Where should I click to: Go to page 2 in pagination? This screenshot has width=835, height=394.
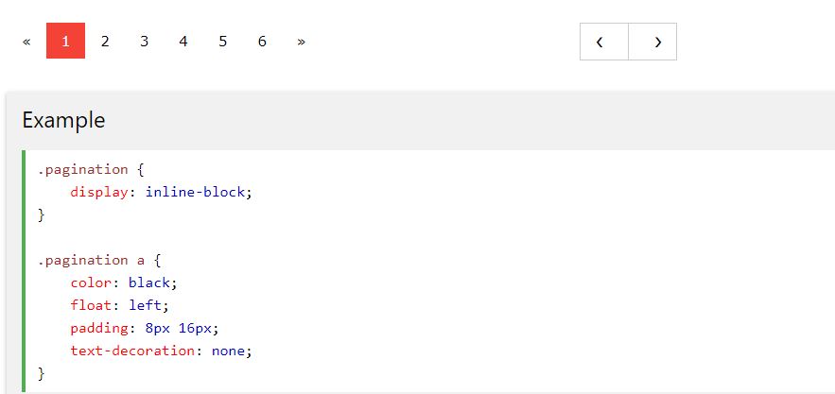tap(105, 41)
